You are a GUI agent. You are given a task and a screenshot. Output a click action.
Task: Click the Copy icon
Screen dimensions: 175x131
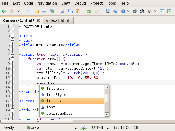coord(71,11)
